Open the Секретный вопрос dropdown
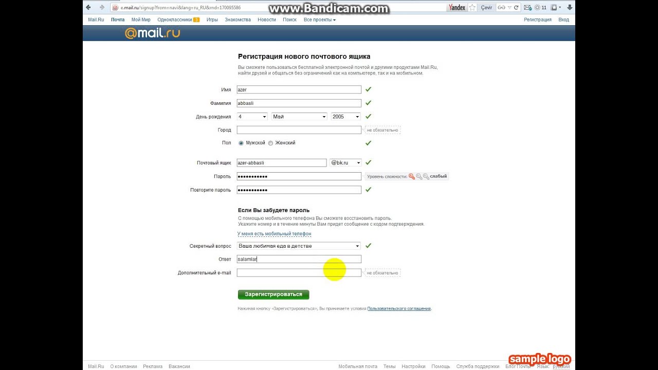Viewport: 658px width, 370px height. (x=299, y=246)
